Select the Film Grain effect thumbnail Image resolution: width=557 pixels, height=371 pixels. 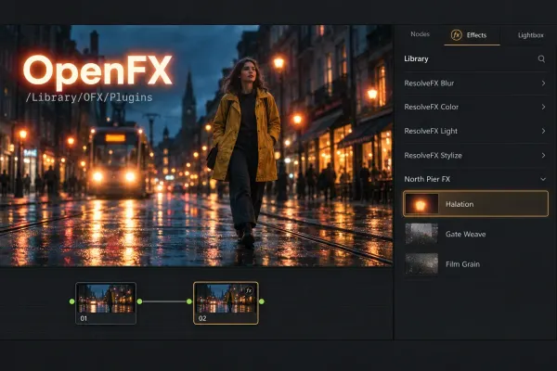coord(421,263)
